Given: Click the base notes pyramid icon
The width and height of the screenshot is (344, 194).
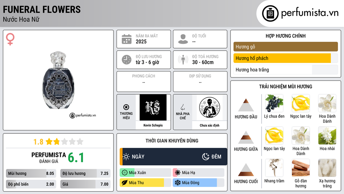Looking at the screenshot, I should click(x=246, y=170).
